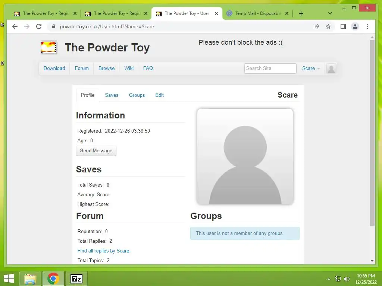Click the padlock site info icon
This screenshot has height=286, width=382.
point(54,26)
